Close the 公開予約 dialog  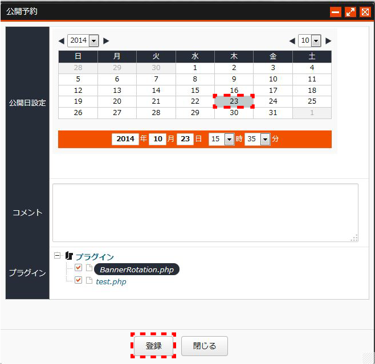(365, 12)
